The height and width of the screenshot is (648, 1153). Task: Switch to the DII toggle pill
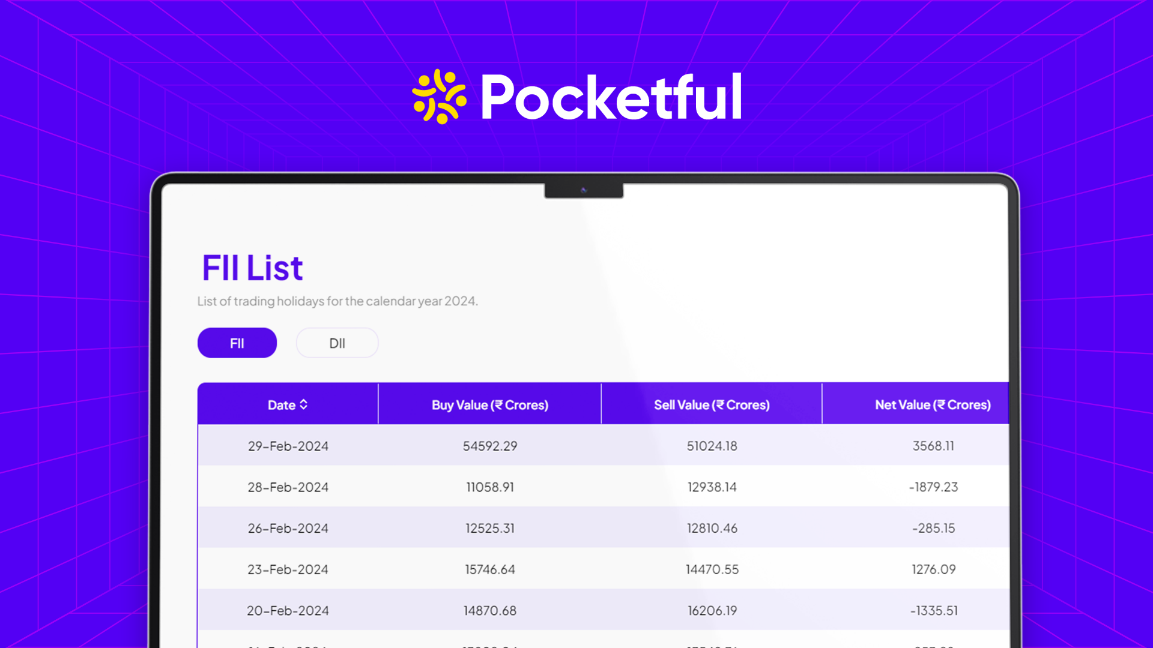[x=337, y=343]
